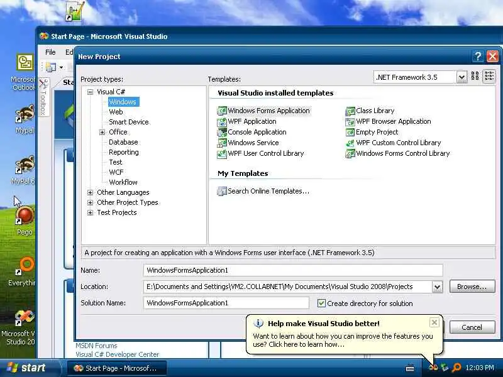The image size is (503, 377).
Task: Click the Start Page taskbar button
Action: [x=117, y=368]
